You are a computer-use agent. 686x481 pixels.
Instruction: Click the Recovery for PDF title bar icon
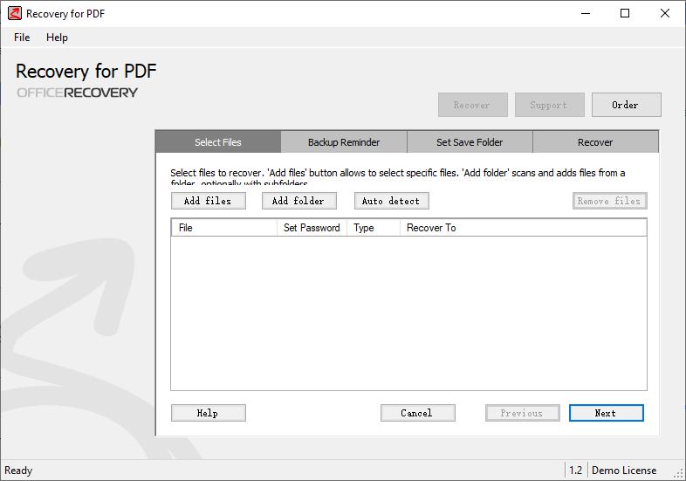tap(15, 14)
